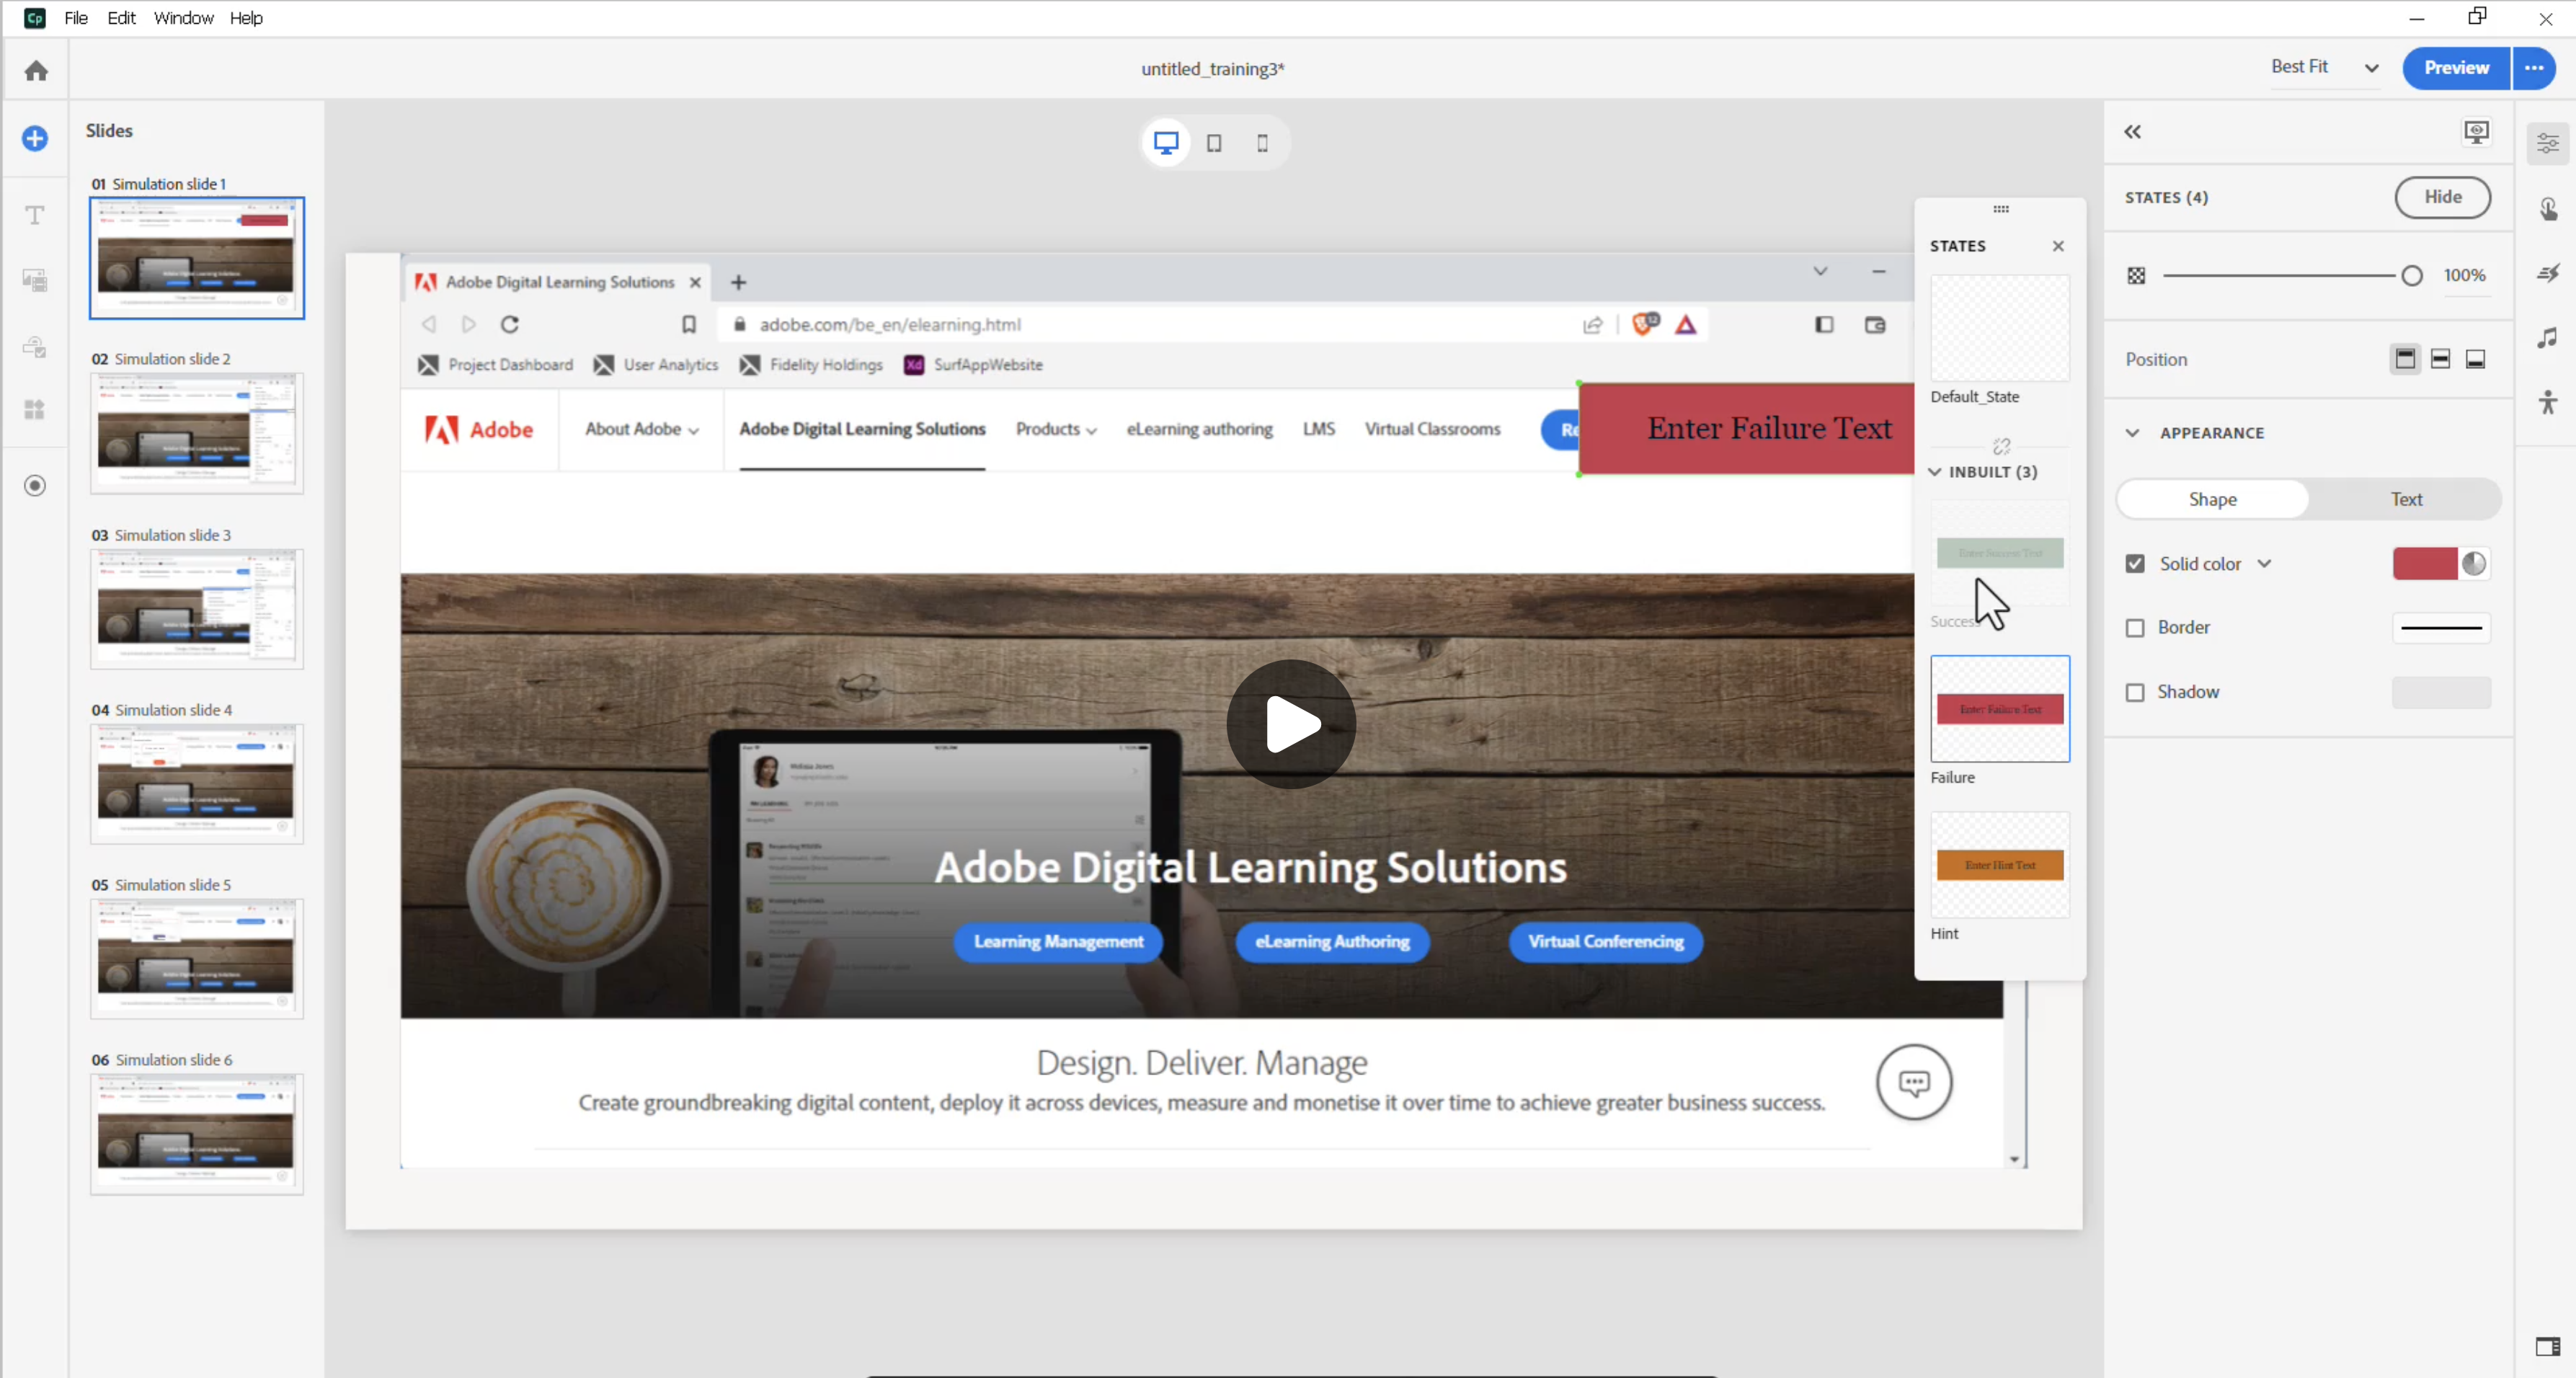Image resolution: width=2576 pixels, height=1378 pixels.
Task: Switch to tablet device view
Action: pyautogui.click(x=1214, y=143)
